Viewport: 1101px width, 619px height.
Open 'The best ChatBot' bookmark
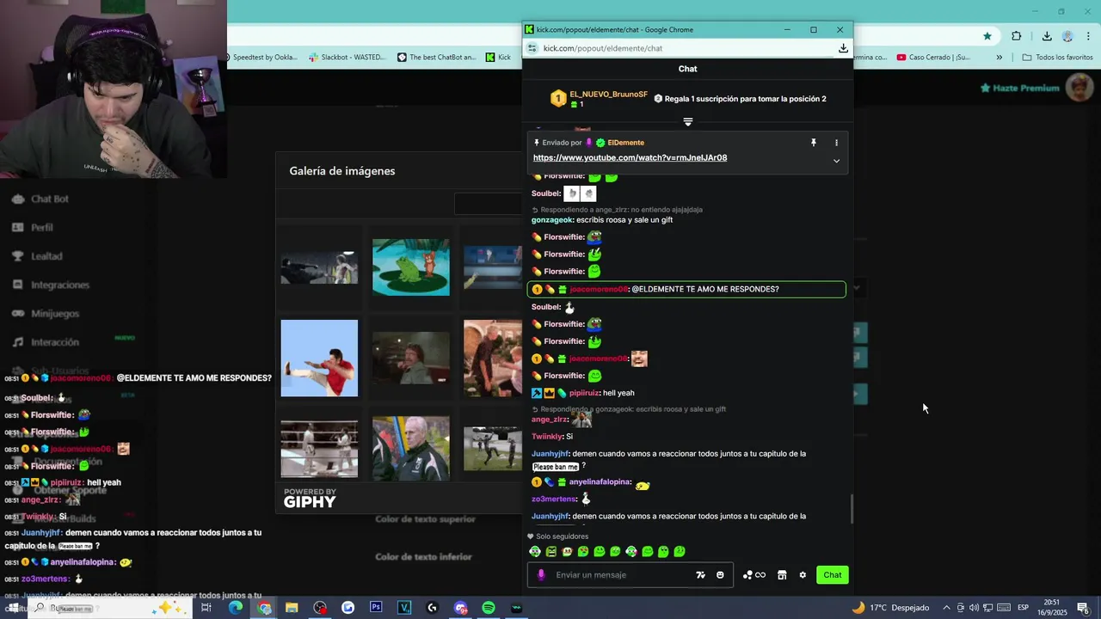436,58
